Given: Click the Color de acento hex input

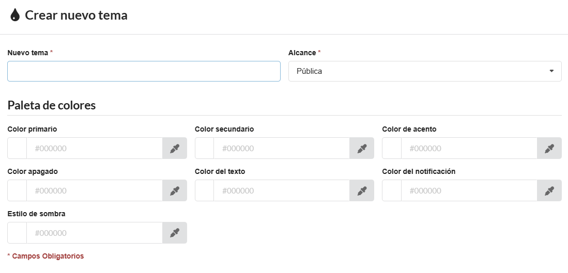Looking at the screenshot, I should [x=469, y=149].
